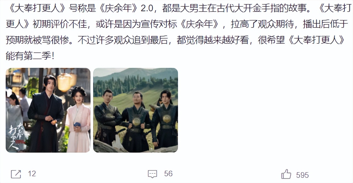This screenshot has width=353, height=183.
Task: Click the share arrow icon
Action: pos(16,174)
